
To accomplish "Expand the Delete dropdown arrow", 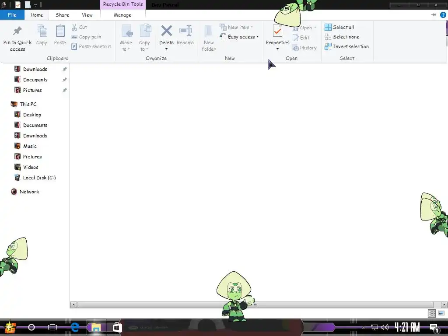I will point(166,49).
